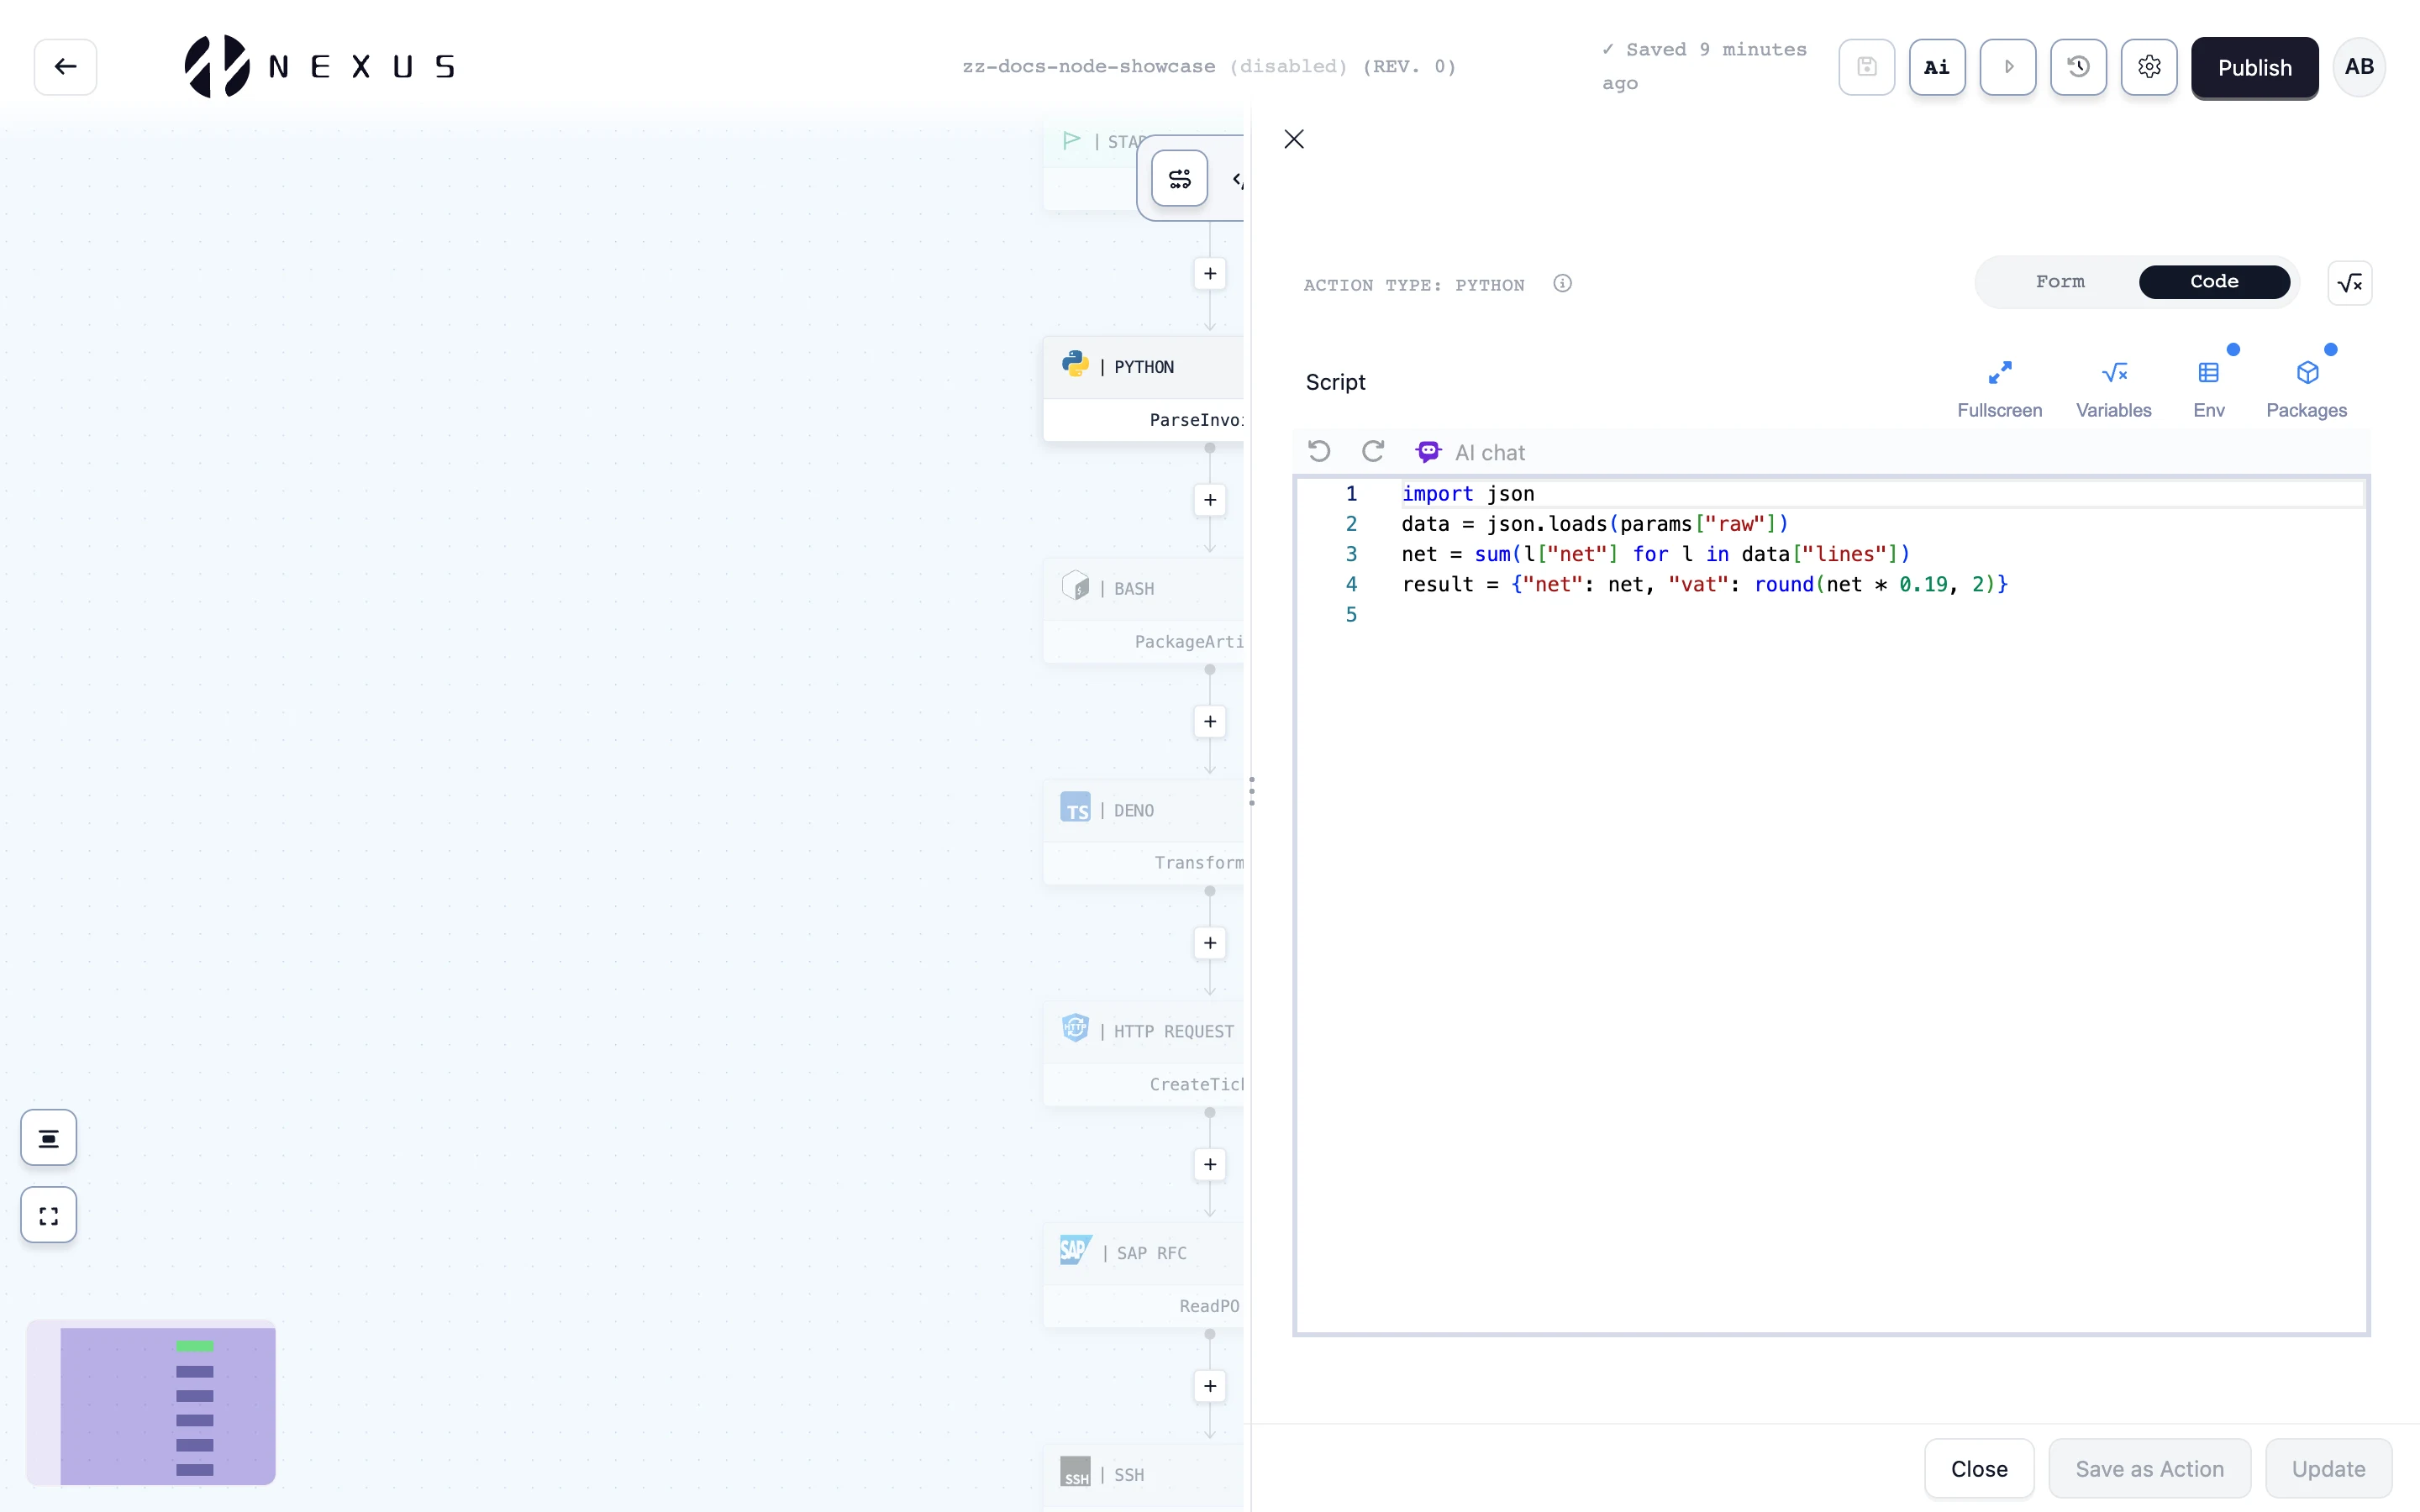The height and width of the screenshot is (1512, 2420).
Task: Grab the panel resize handle dots
Action: click(1251, 791)
